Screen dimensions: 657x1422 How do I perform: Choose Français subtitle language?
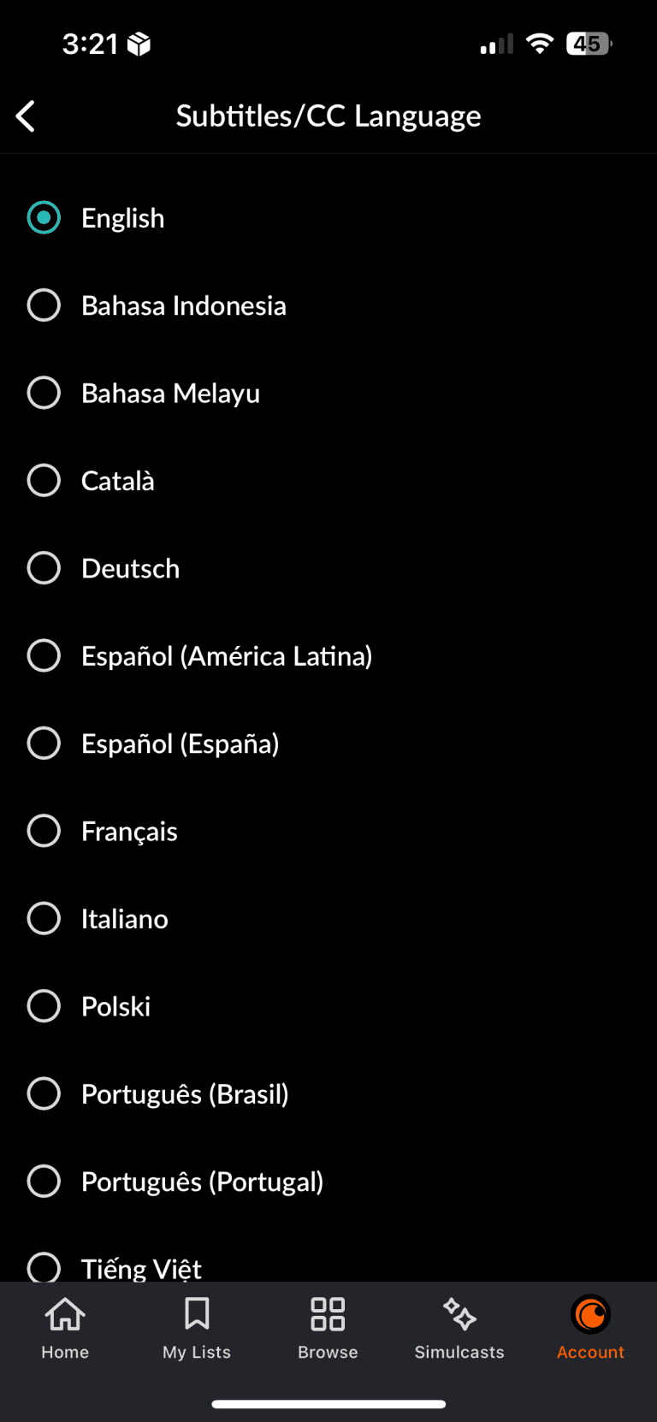point(129,831)
